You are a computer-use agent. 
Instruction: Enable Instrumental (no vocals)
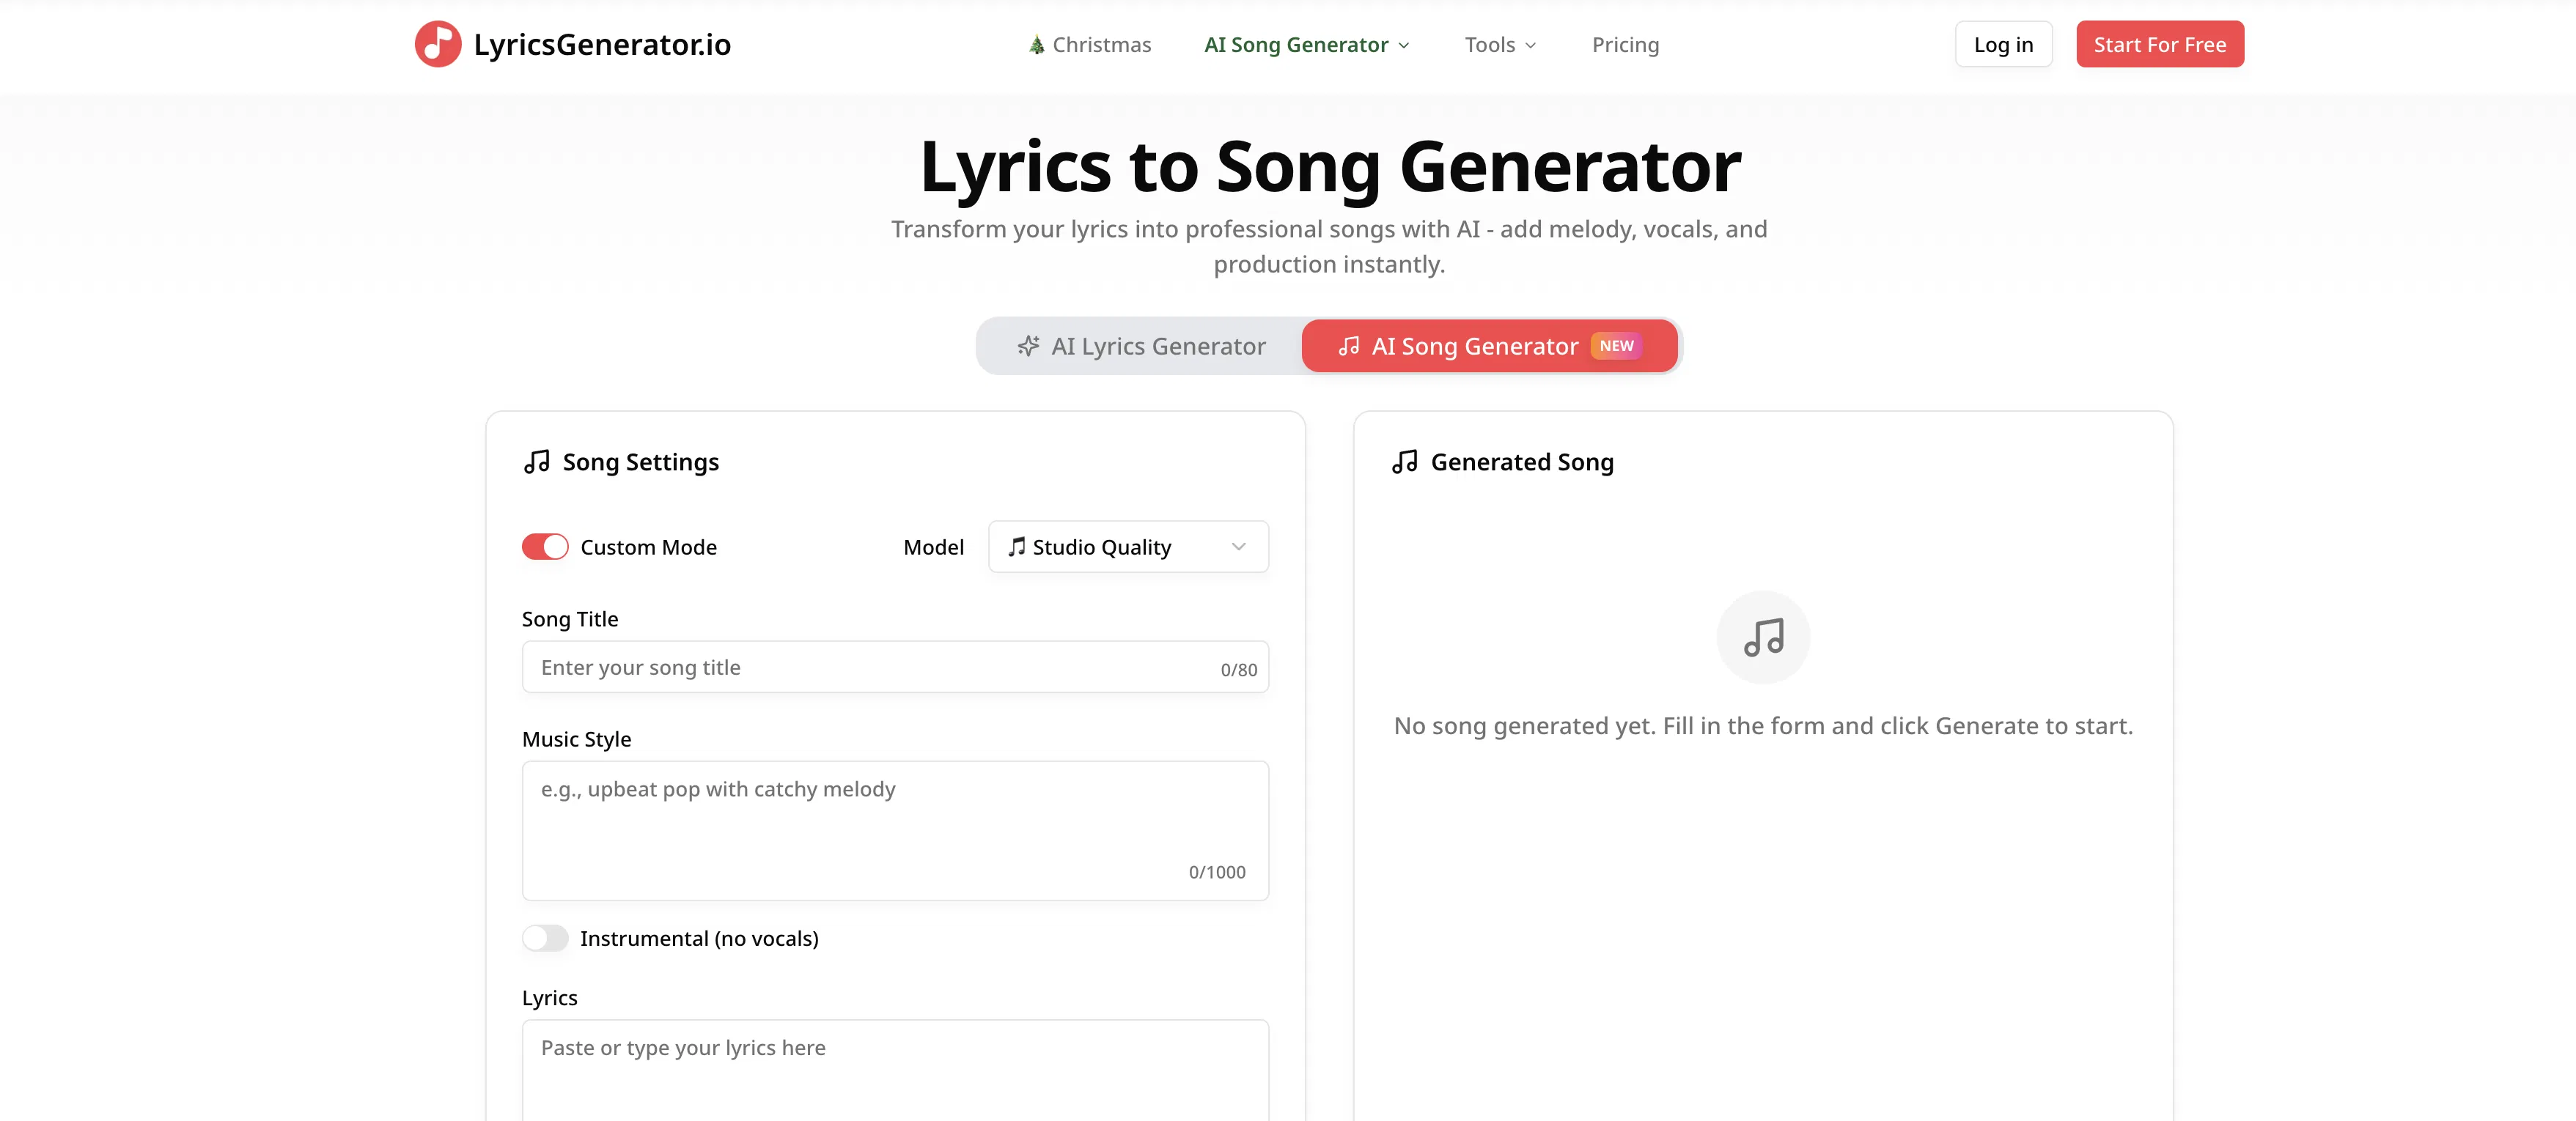click(545, 938)
